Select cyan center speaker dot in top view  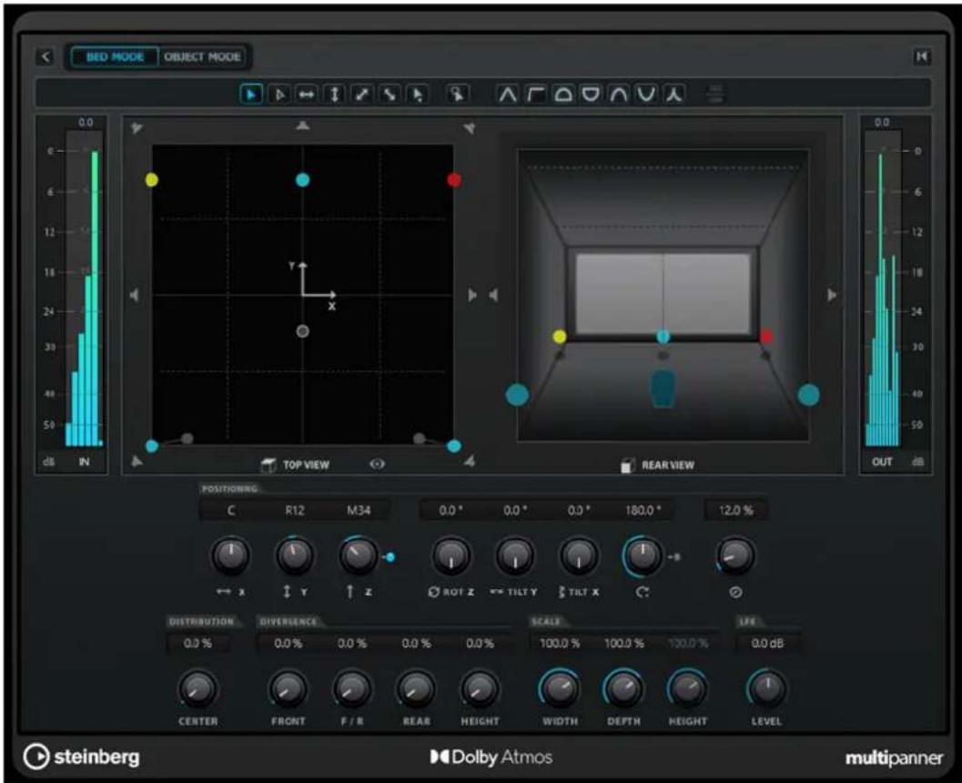(x=302, y=179)
